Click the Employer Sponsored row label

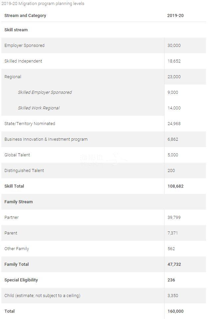pos(24,46)
